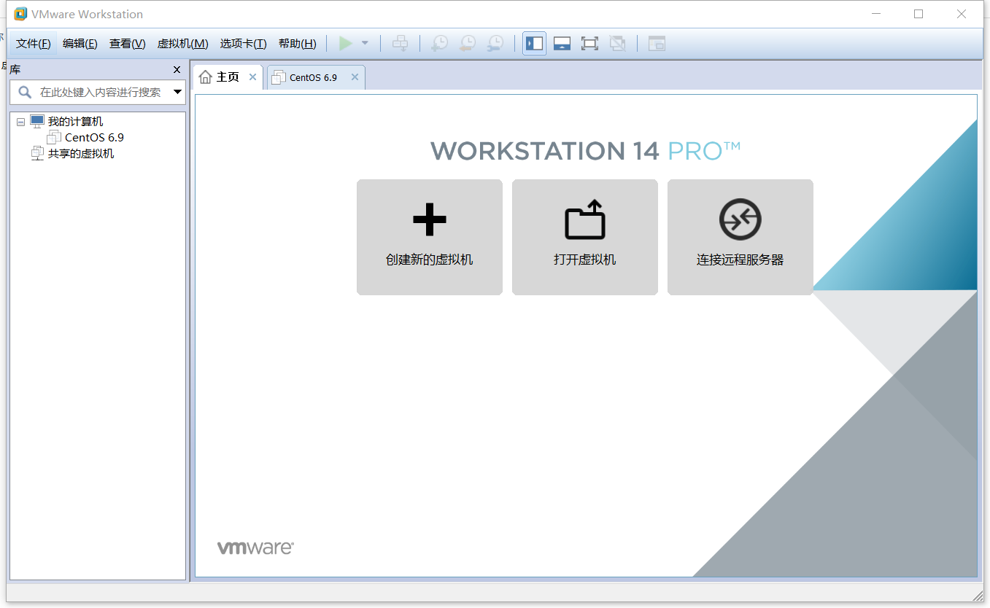This screenshot has width=990, height=608.
Task: Toggle the library sidebar view icon
Action: coord(534,44)
